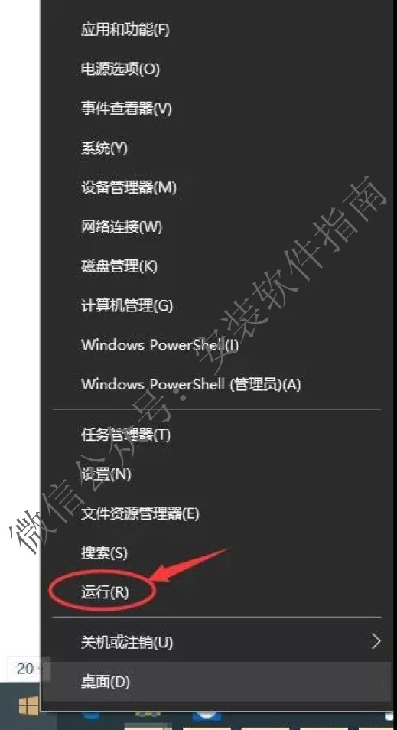The image size is (397, 730).
Task: Launch 事件查看器(V)
Action: pos(126,109)
